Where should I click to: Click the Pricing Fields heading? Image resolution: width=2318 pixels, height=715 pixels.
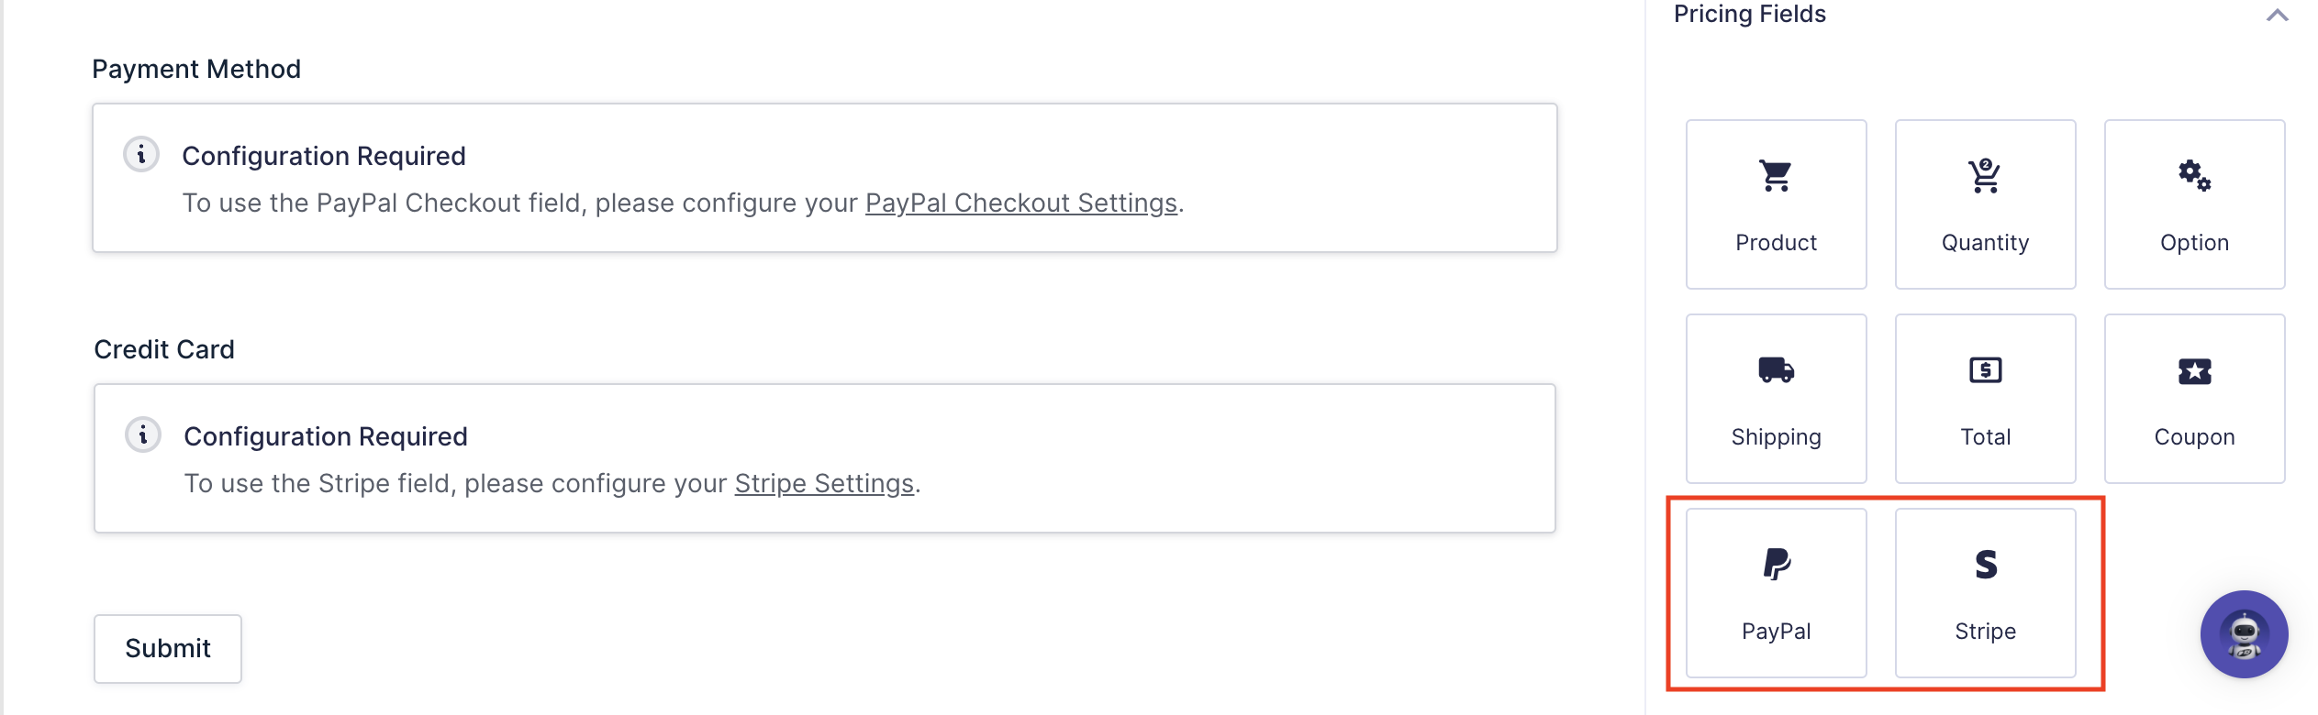coord(1749,15)
